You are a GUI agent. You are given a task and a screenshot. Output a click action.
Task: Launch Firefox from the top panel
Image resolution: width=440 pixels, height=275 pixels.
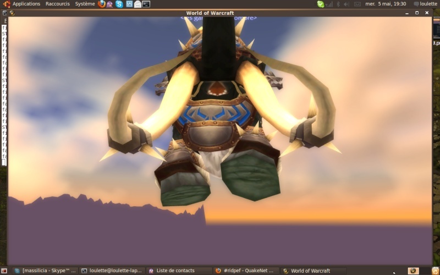(x=102, y=4)
